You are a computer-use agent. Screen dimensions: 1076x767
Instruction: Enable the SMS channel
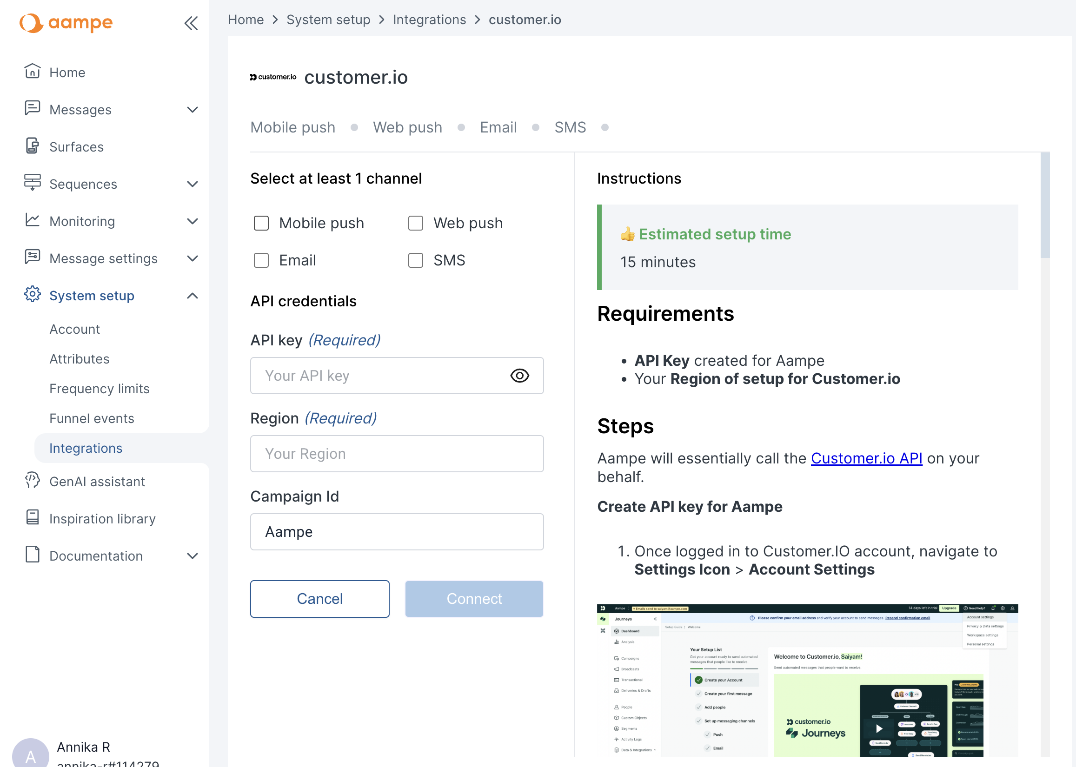pyautogui.click(x=415, y=260)
